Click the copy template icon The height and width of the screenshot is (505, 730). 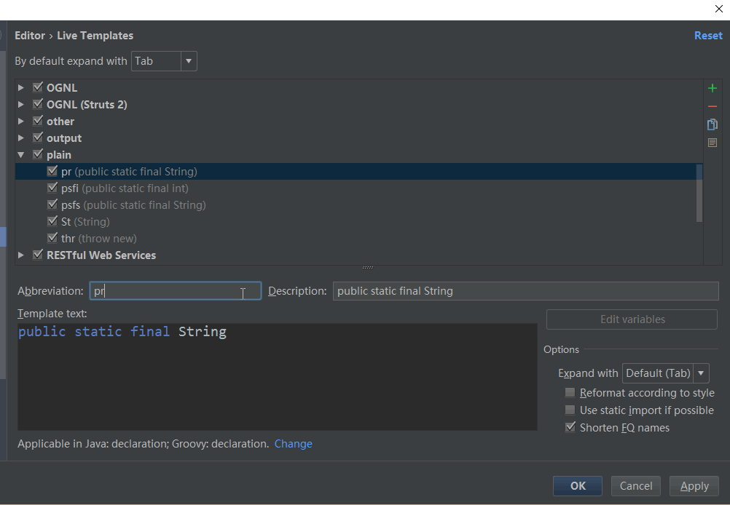(x=712, y=124)
